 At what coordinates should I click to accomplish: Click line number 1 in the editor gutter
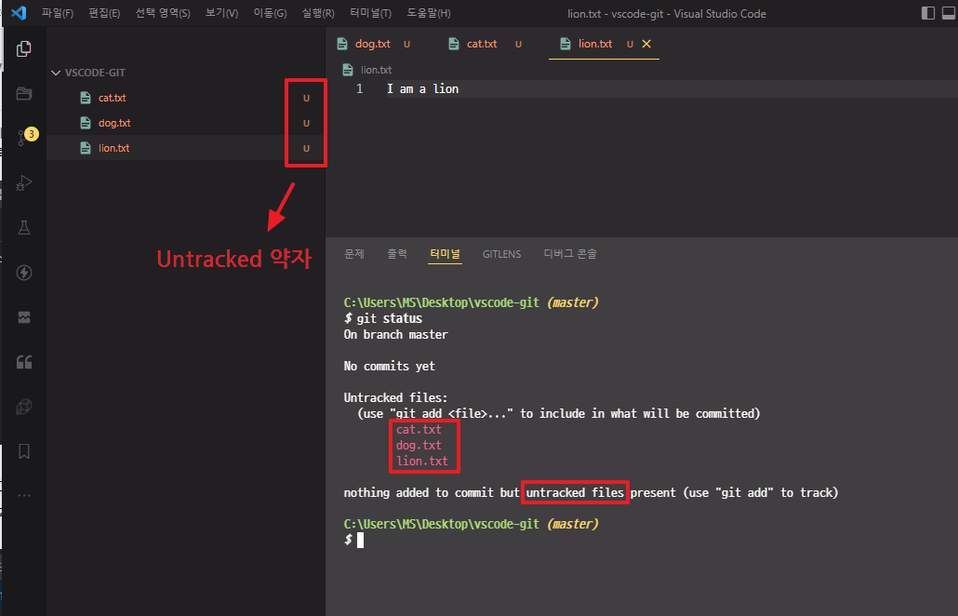coord(359,89)
